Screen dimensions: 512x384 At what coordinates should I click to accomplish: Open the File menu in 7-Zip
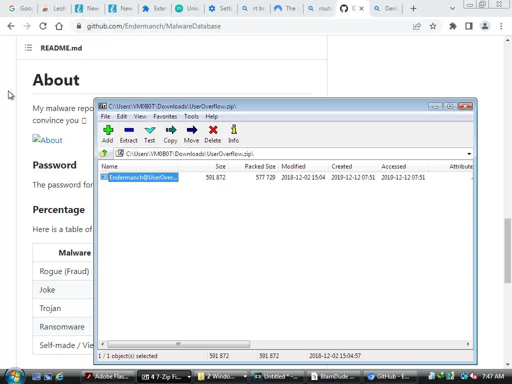tap(105, 116)
